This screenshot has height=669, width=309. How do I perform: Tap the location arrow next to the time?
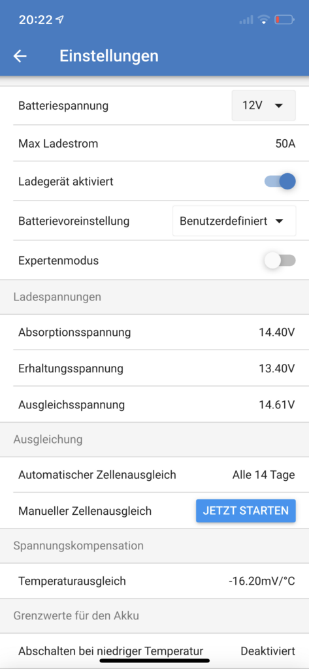point(60,19)
